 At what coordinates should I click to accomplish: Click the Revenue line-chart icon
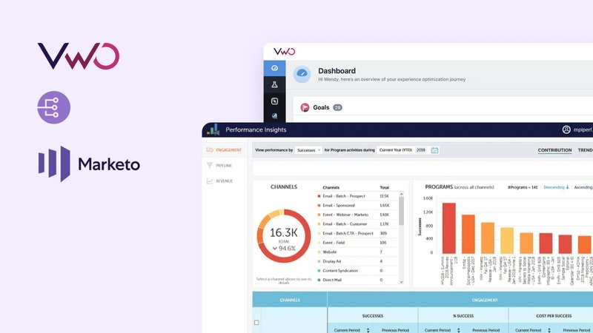(x=210, y=181)
